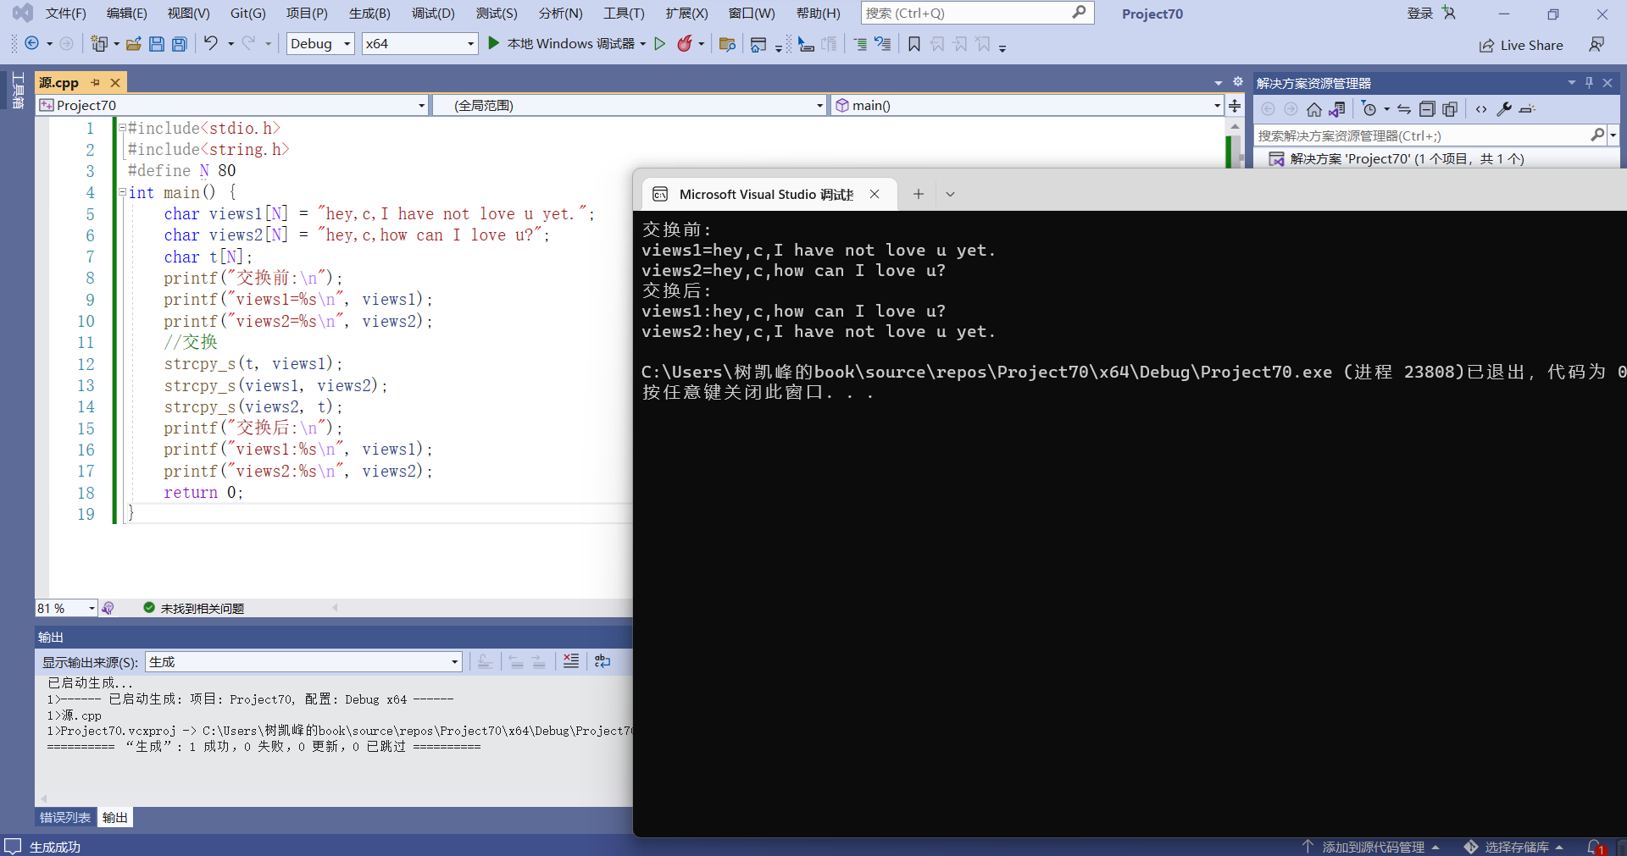1627x856 pixels.
Task: Click the Live Share icon
Action: tap(1487, 46)
